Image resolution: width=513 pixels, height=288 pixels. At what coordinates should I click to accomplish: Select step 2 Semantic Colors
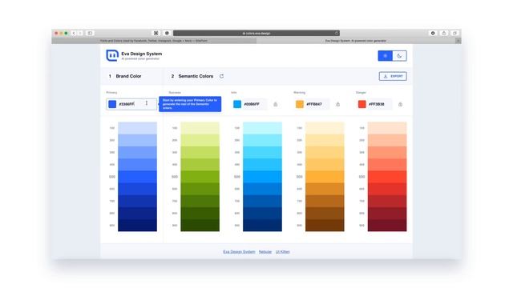click(x=192, y=76)
